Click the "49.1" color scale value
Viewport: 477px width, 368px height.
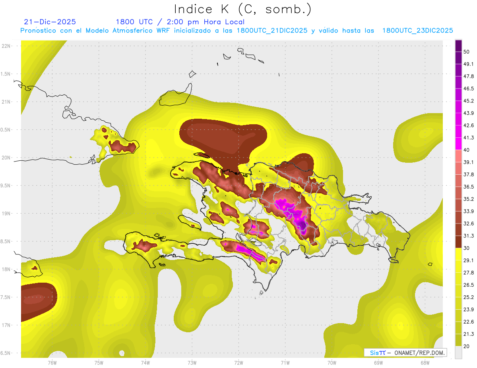pyautogui.click(x=468, y=64)
